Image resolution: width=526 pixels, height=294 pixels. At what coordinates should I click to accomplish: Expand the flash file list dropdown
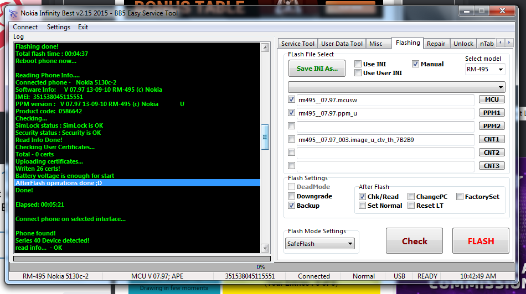point(396,87)
